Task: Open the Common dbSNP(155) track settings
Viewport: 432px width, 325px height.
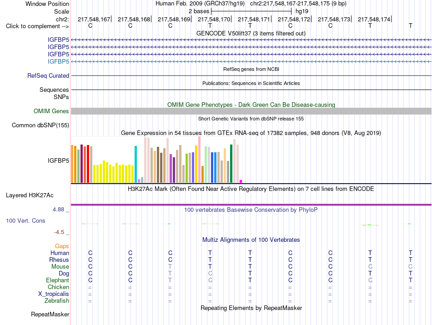Action: click(40, 125)
